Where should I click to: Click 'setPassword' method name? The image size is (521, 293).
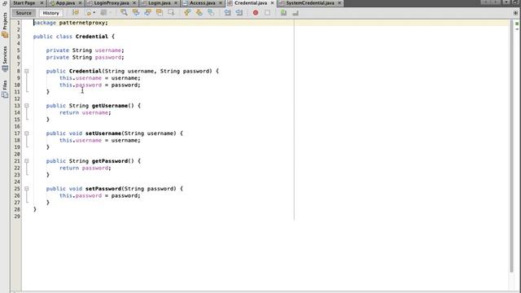(x=103, y=189)
